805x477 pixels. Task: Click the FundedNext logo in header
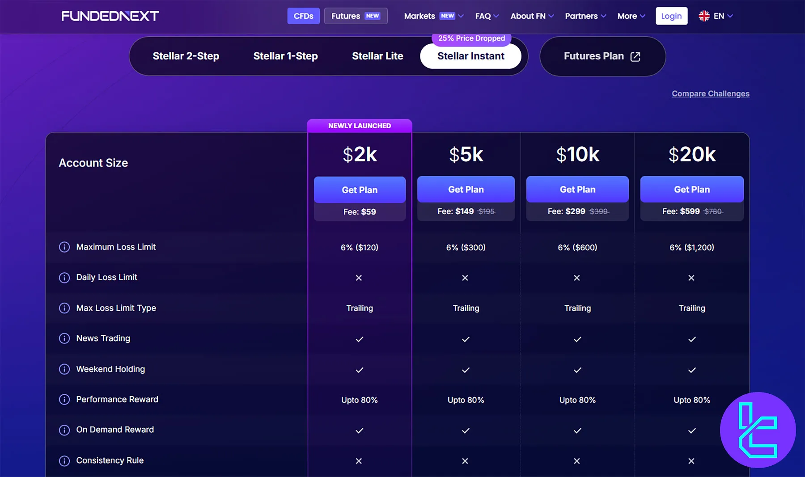tap(110, 16)
